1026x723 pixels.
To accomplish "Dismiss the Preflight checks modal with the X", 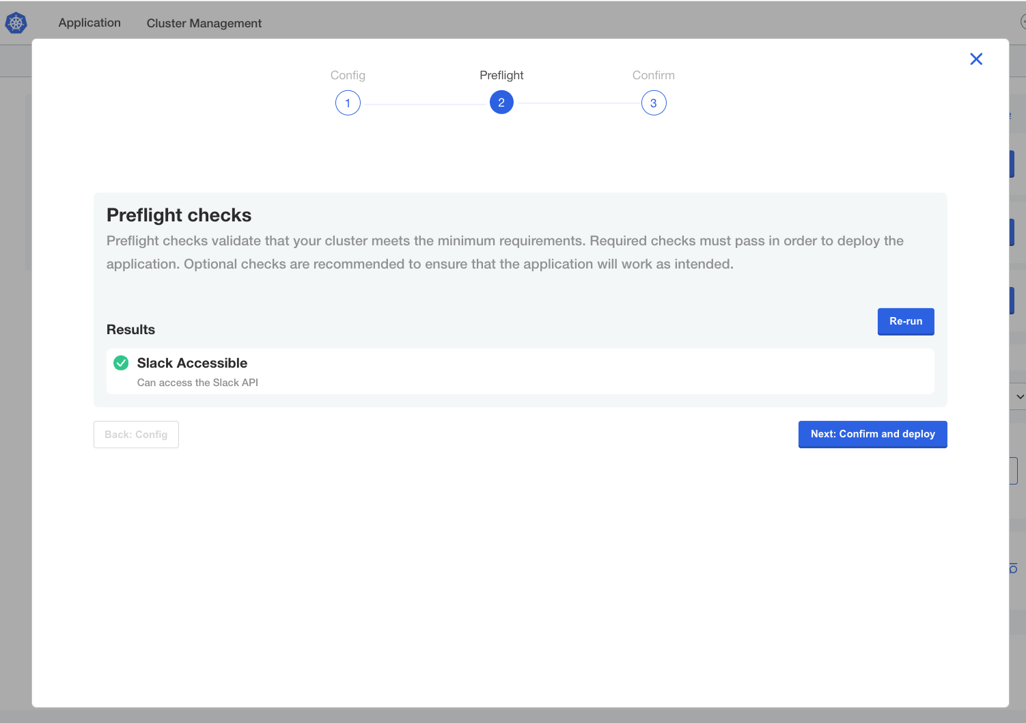I will click(976, 59).
